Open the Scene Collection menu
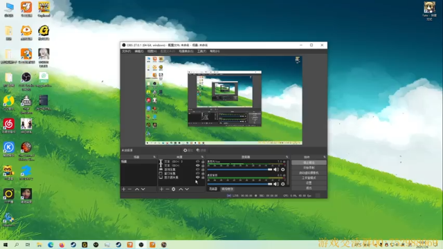The width and height of the screenshot is (443, 249). point(186,51)
